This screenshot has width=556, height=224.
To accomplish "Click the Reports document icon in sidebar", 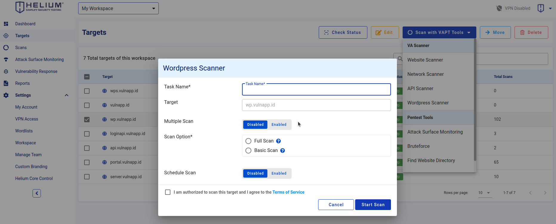I will point(6,83).
